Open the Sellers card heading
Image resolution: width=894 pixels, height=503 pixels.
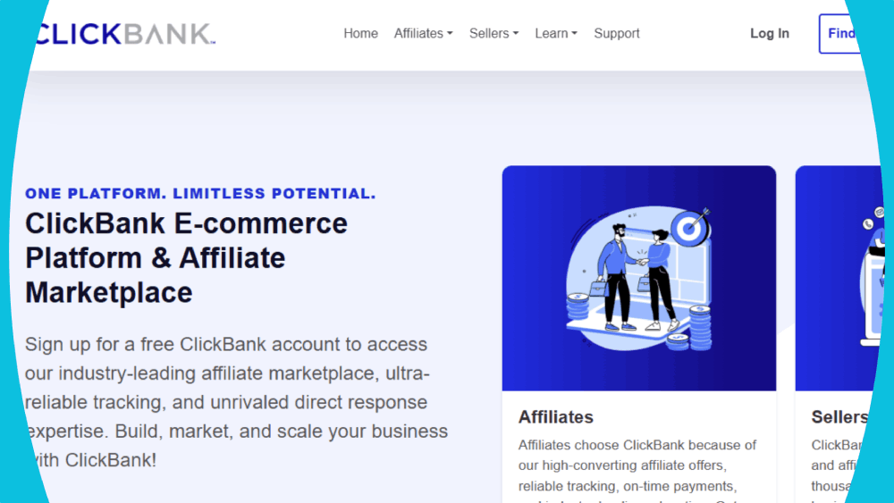[839, 417]
